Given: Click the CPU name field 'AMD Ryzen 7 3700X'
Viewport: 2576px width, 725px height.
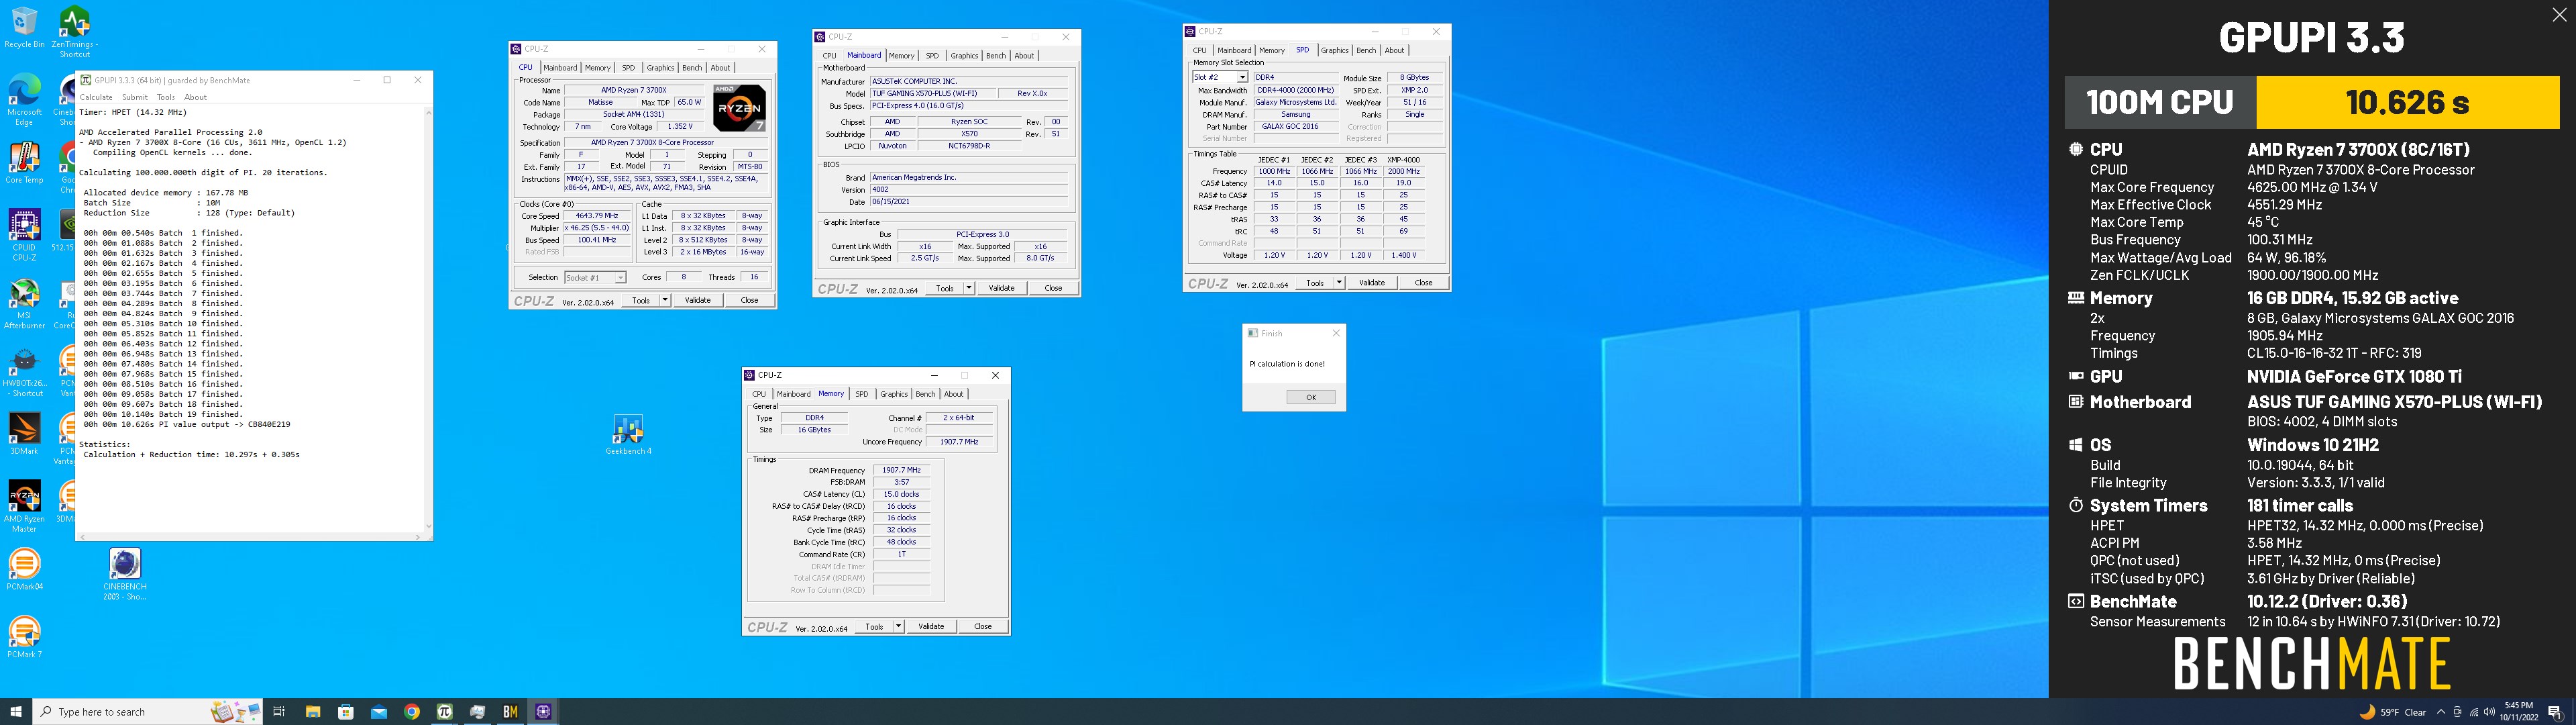Looking at the screenshot, I should point(633,90).
